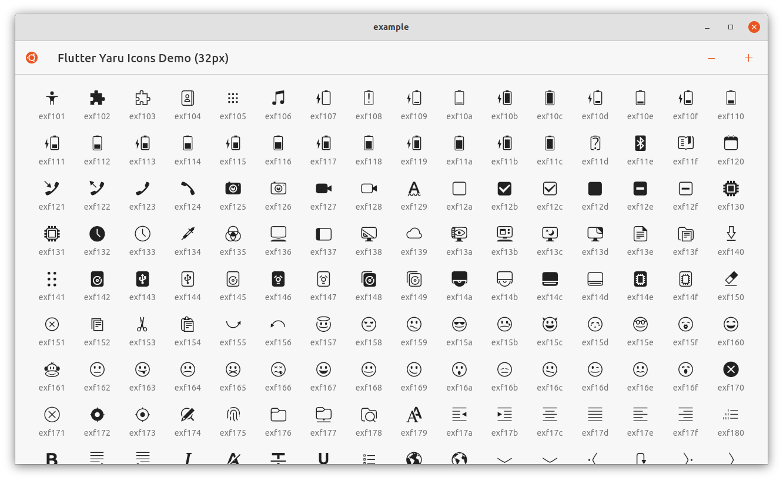Select the calendar icon exf120

[x=731, y=143]
